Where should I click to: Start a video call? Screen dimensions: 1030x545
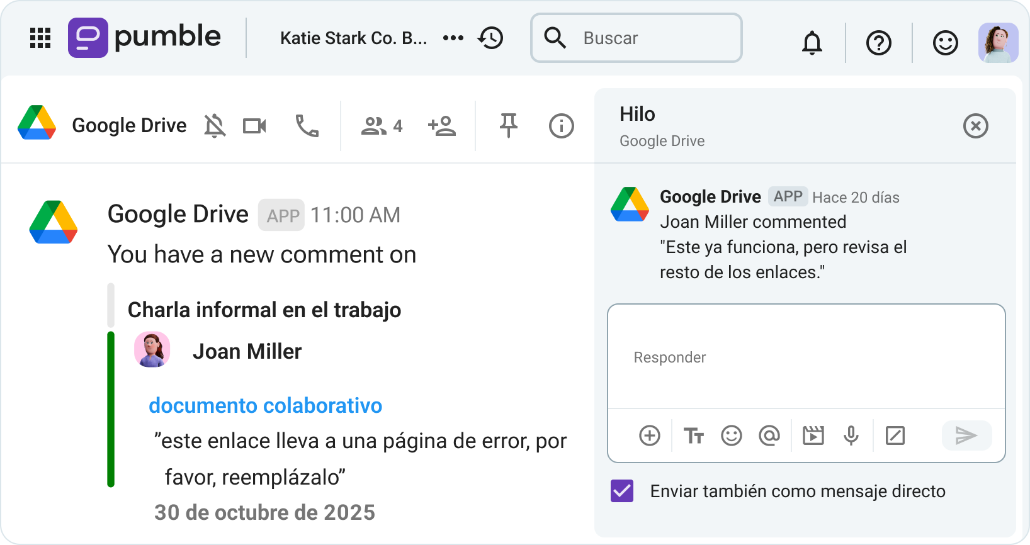(255, 126)
